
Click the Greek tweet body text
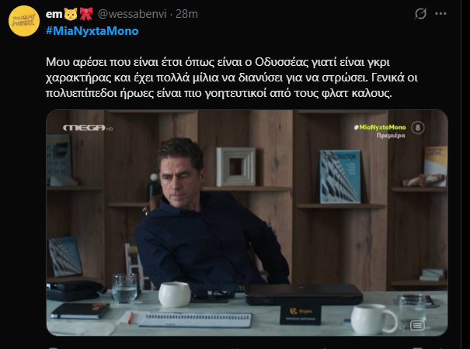tap(232, 78)
